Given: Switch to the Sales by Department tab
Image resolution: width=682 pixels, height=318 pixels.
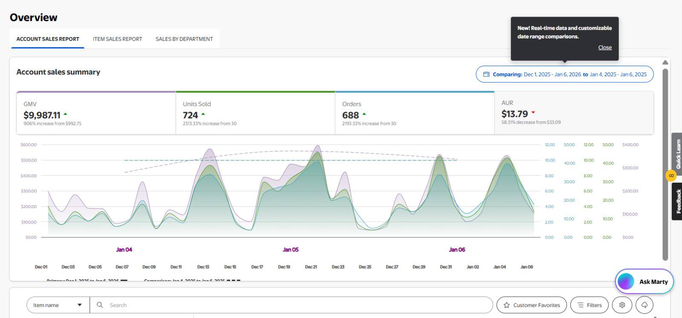Looking at the screenshot, I should tap(184, 39).
